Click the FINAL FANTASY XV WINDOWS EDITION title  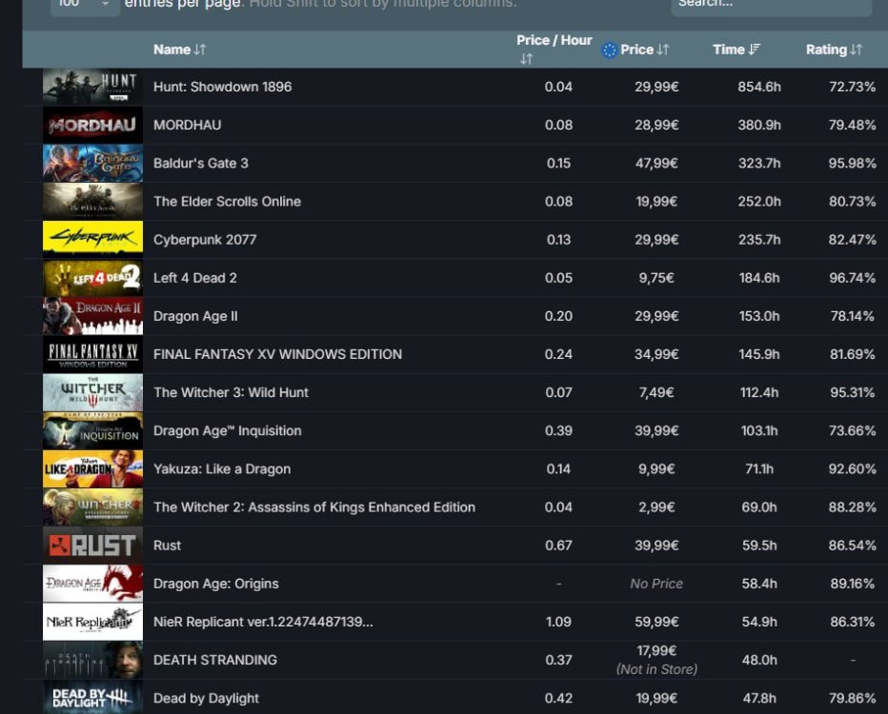tap(277, 354)
